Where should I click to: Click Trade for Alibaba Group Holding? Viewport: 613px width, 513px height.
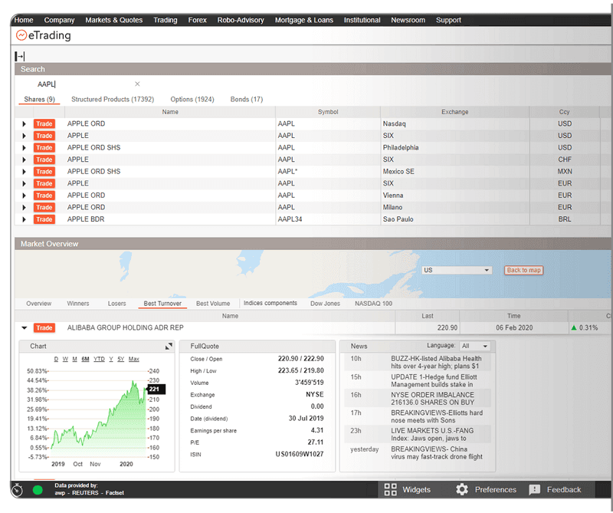[44, 328]
